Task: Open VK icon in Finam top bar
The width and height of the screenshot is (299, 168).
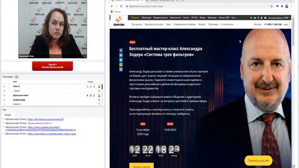Action: pyautogui.click(x=255, y=18)
